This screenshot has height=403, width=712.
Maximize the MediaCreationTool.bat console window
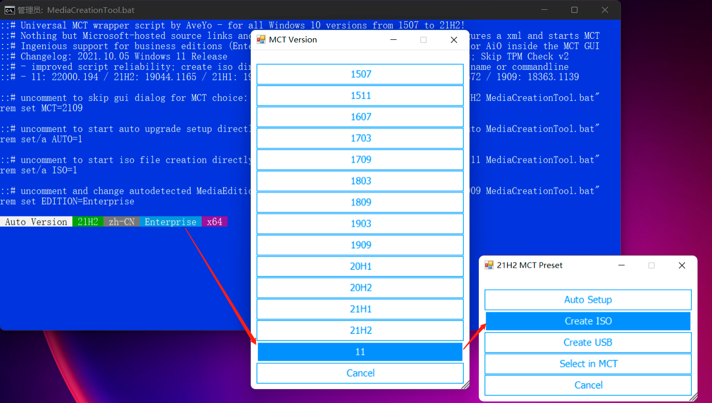[x=574, y=10]
